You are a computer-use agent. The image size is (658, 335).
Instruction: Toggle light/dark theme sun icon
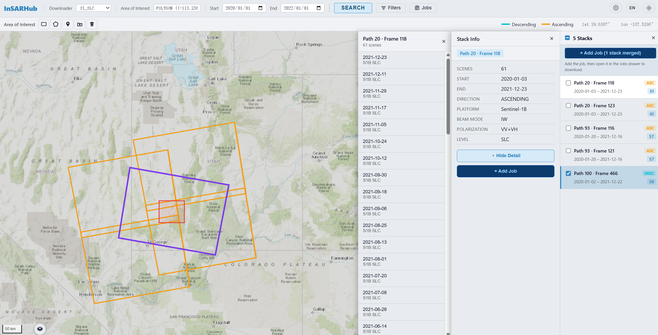coord(649,8)
